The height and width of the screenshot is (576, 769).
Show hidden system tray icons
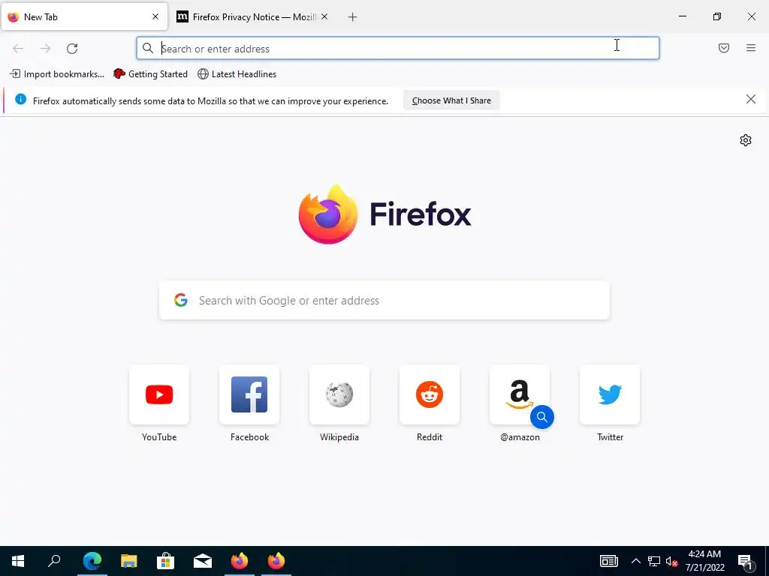pos(635,561)
